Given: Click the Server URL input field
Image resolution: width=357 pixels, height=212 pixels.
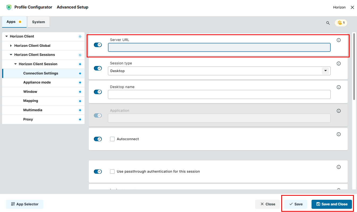Looking at the screenshot, I should pos(219,47).
